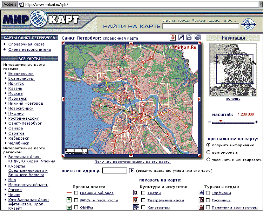This screenshot has height=211, width=263.
Task: Click the red scale marker on slider
Action: (221, 121)
